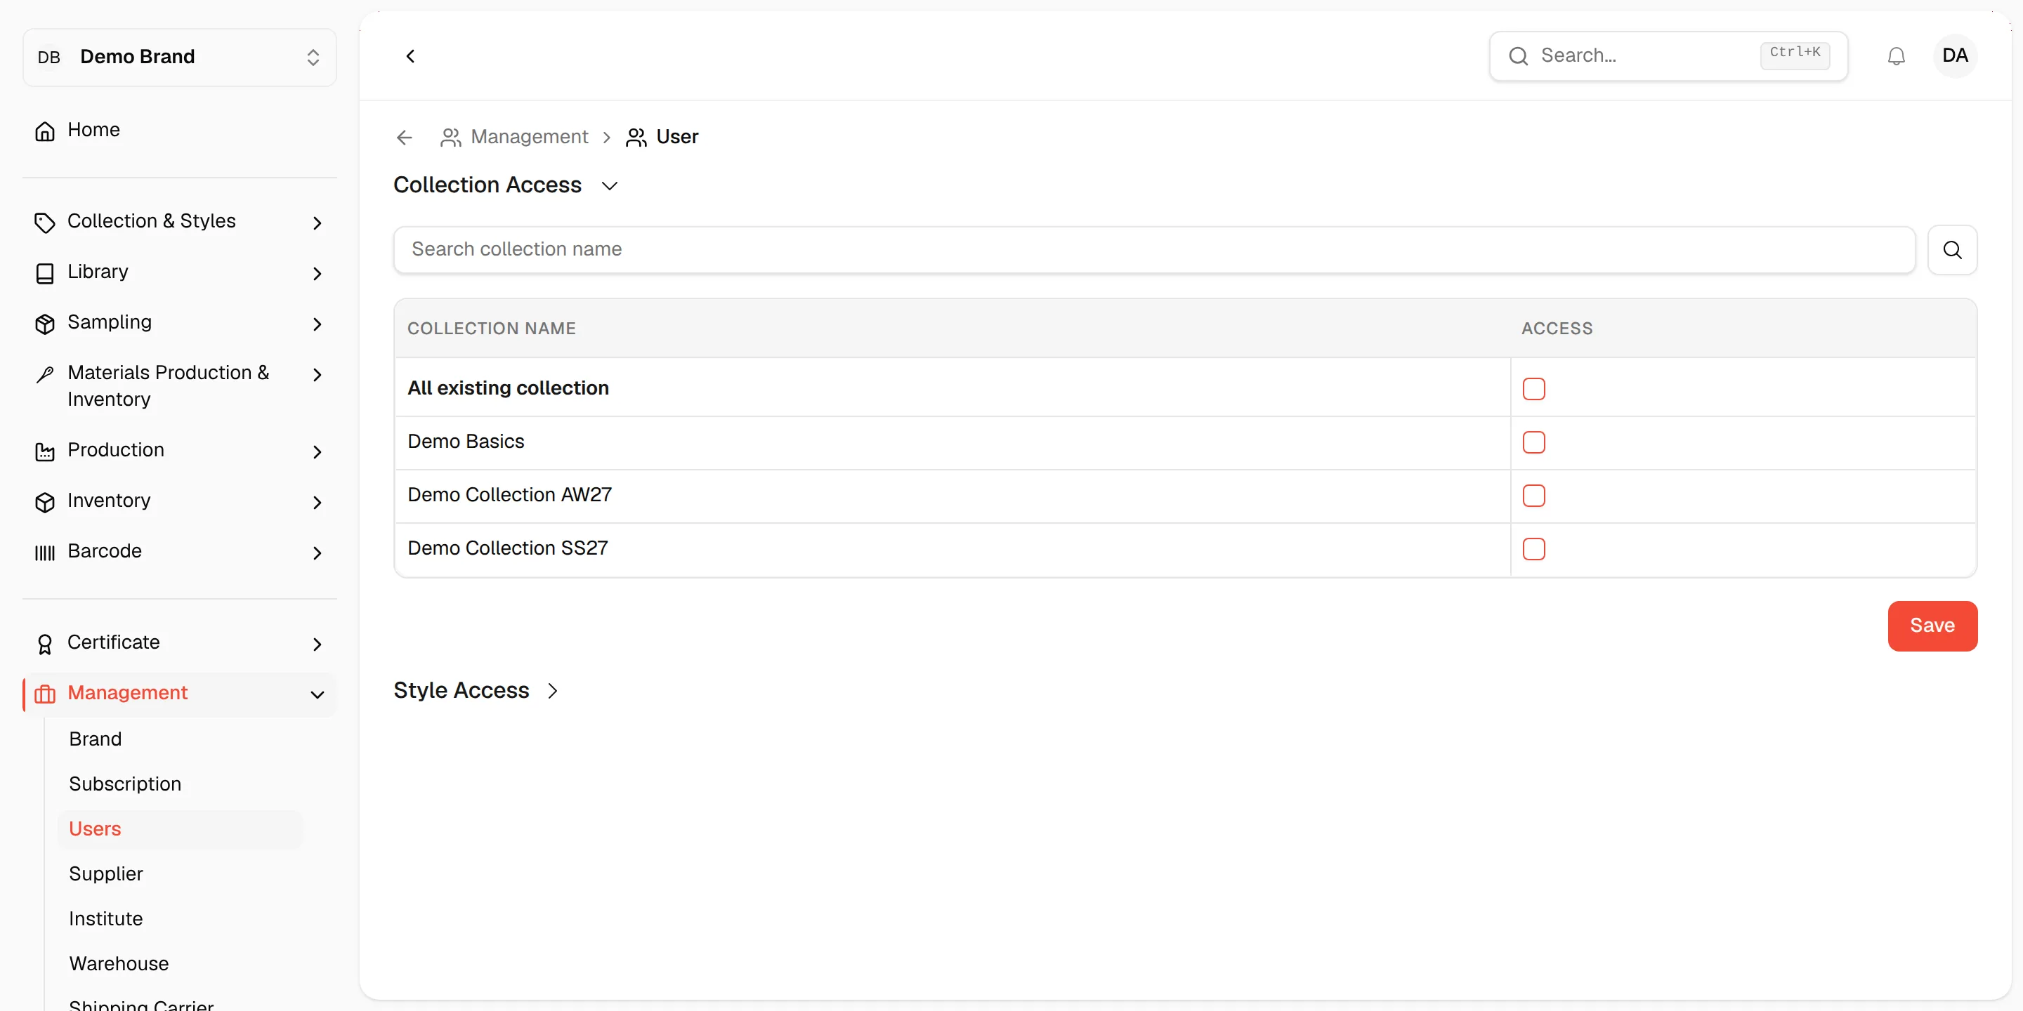Image resolution: width=2023 pixels, height=1011 pixels.
Task: Expand the Library submenu chevron
Action: [317, 273]
